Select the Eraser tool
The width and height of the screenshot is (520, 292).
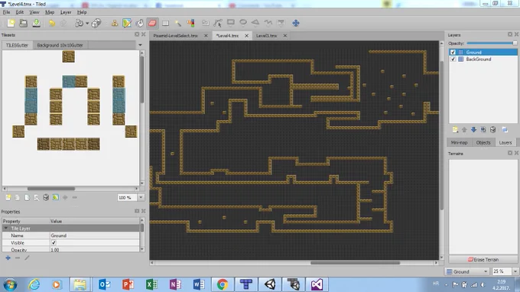point(152,23)
